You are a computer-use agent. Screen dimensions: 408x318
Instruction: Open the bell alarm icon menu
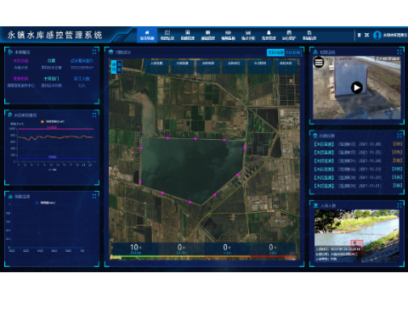pyautogui.click(x=269, y=35)
